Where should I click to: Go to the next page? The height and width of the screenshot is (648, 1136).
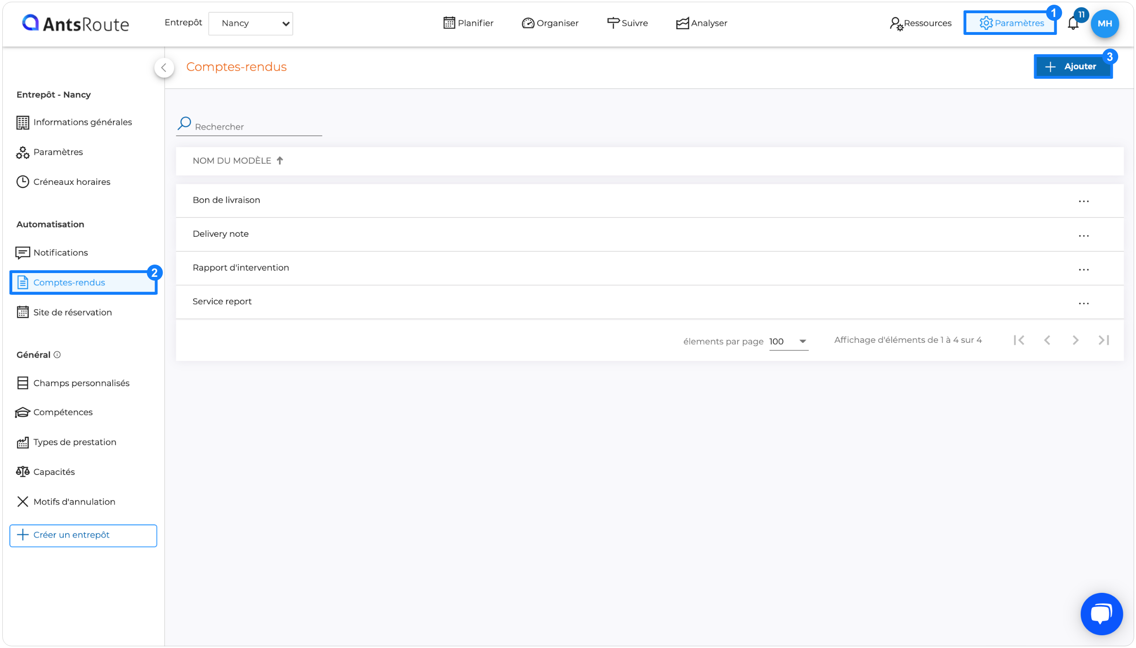coord(1075,340)
